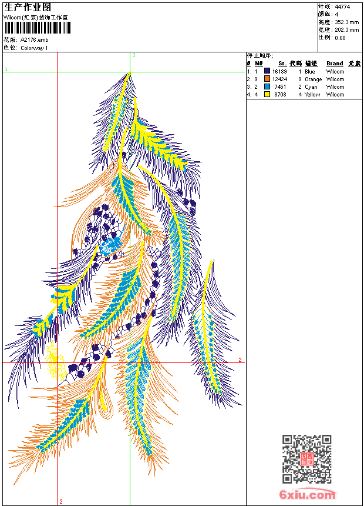The image size is (364, 506).
Task: Click the 6xiu.com watermark logo
Action: pyautogui.click(x=307, y=495)
